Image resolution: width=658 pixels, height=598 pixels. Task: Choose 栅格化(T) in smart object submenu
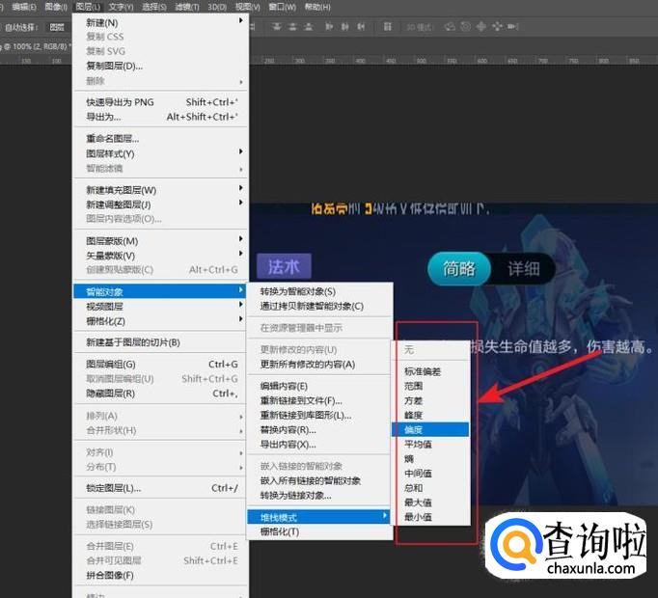[319, 531]
